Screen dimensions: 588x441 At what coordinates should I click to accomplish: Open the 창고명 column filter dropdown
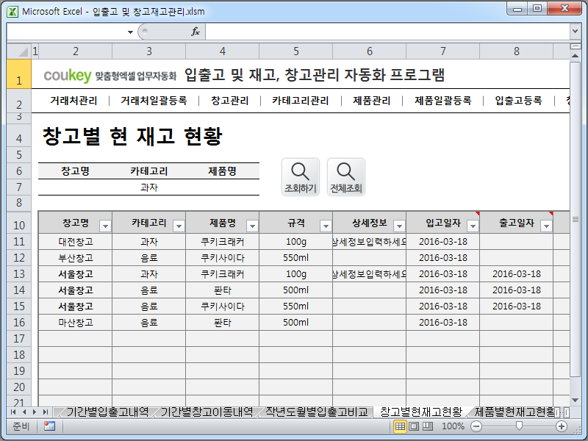tap(105, 226)
